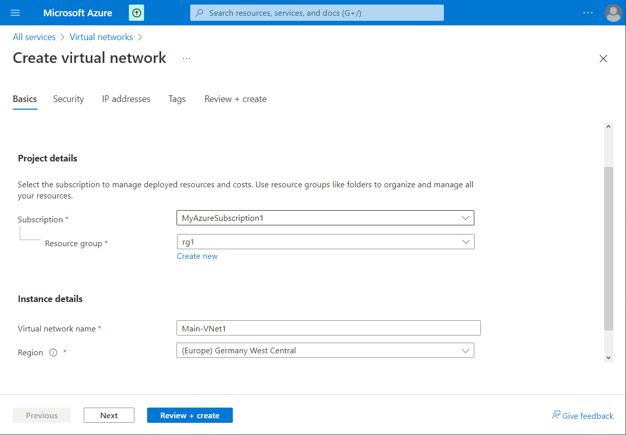The height and width of the screenshot is (435, 626).
Task: Click the Subscription label
Action: pos(40,220)
